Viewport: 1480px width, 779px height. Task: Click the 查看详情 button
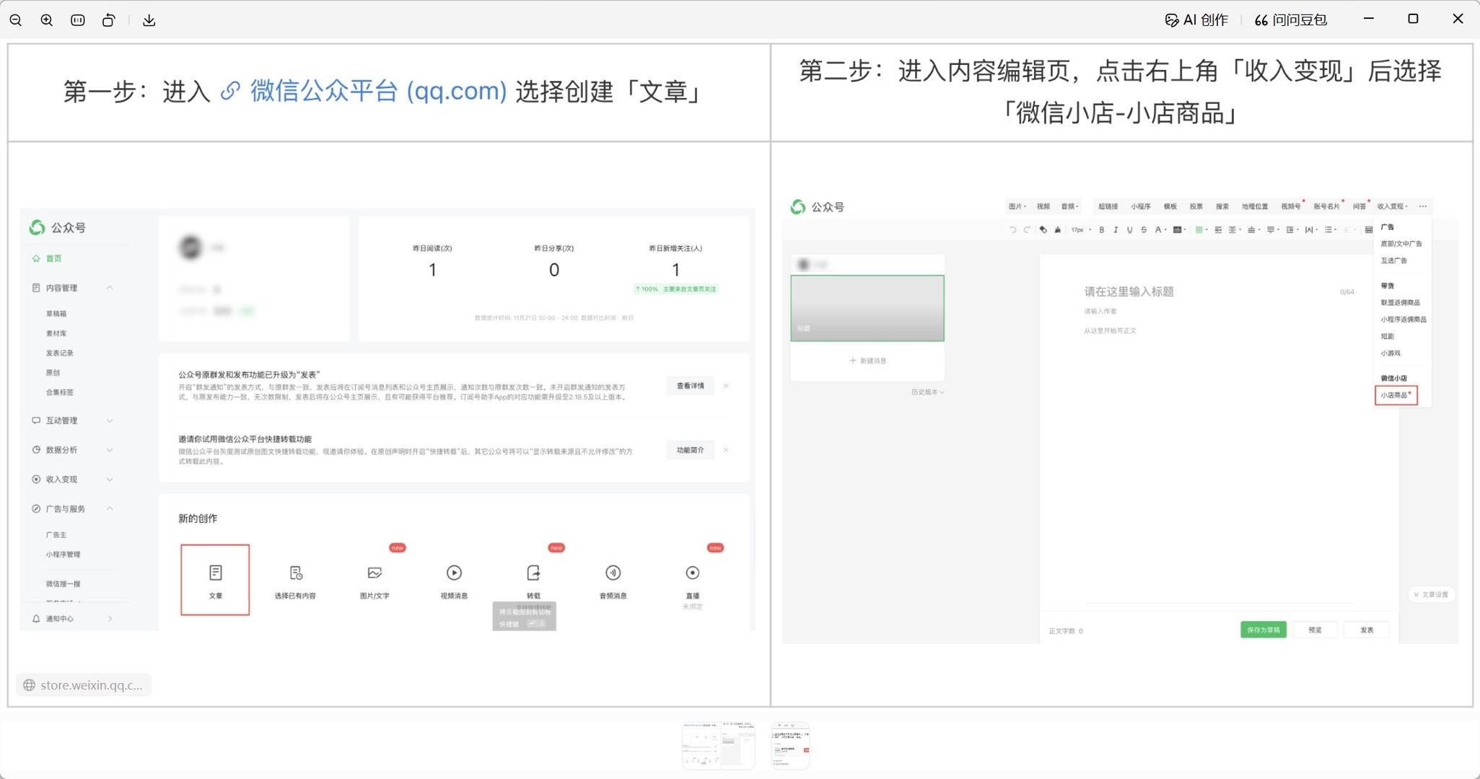coord(691,386)
